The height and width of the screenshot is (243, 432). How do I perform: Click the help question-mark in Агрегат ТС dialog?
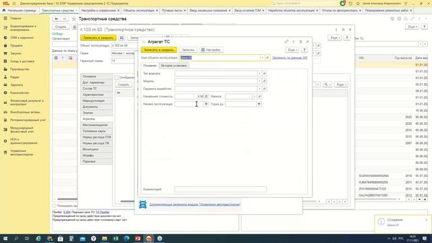tap(304, 50)
